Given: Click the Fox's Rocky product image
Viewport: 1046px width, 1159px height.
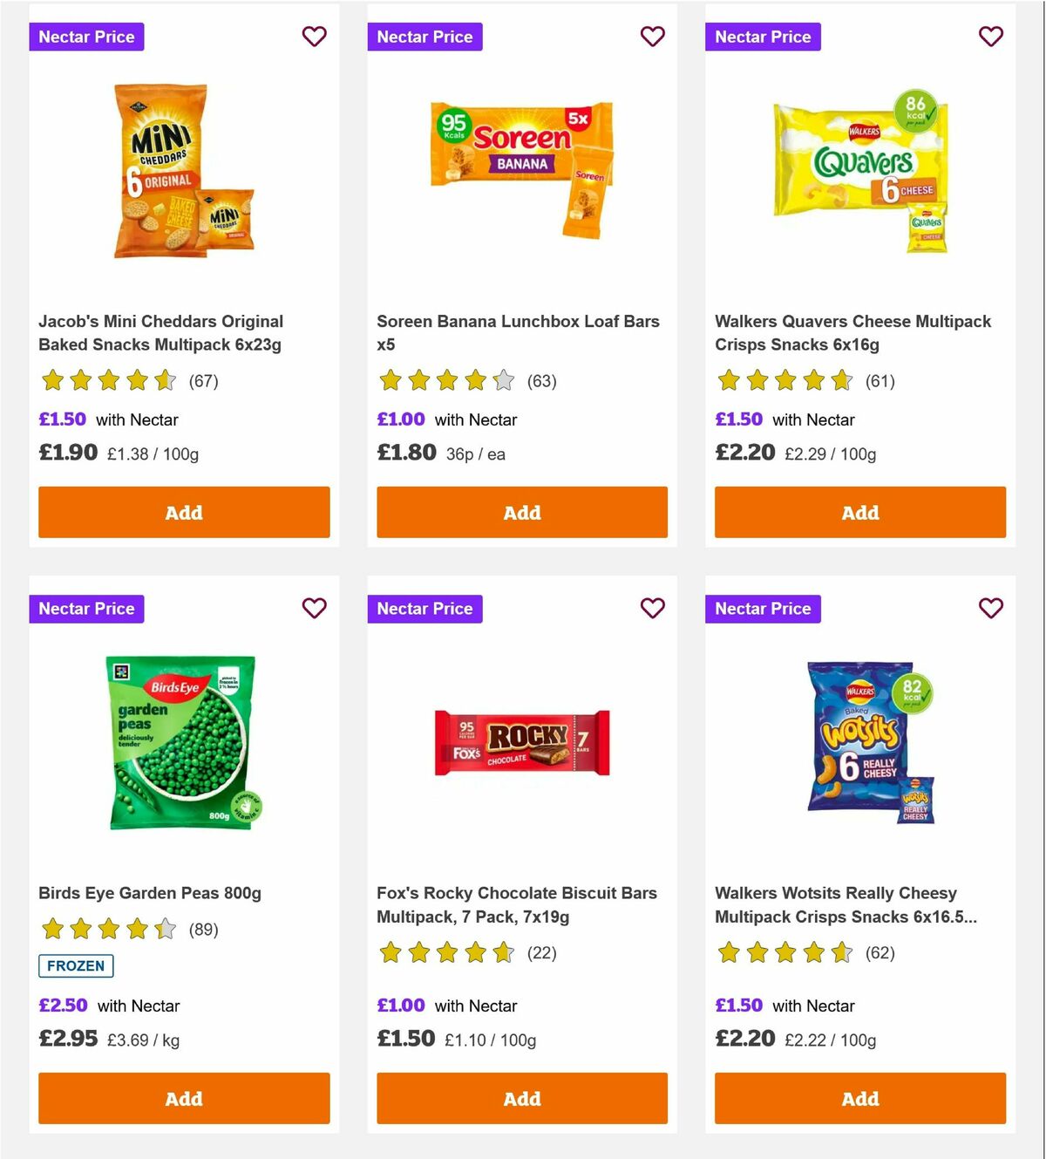Looking at the screenshot, I should click(x=521, y=741).
